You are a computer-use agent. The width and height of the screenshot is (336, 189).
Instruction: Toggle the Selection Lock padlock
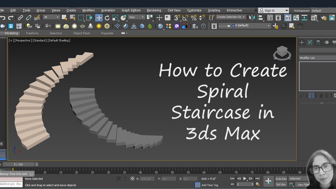coord(126,179)
